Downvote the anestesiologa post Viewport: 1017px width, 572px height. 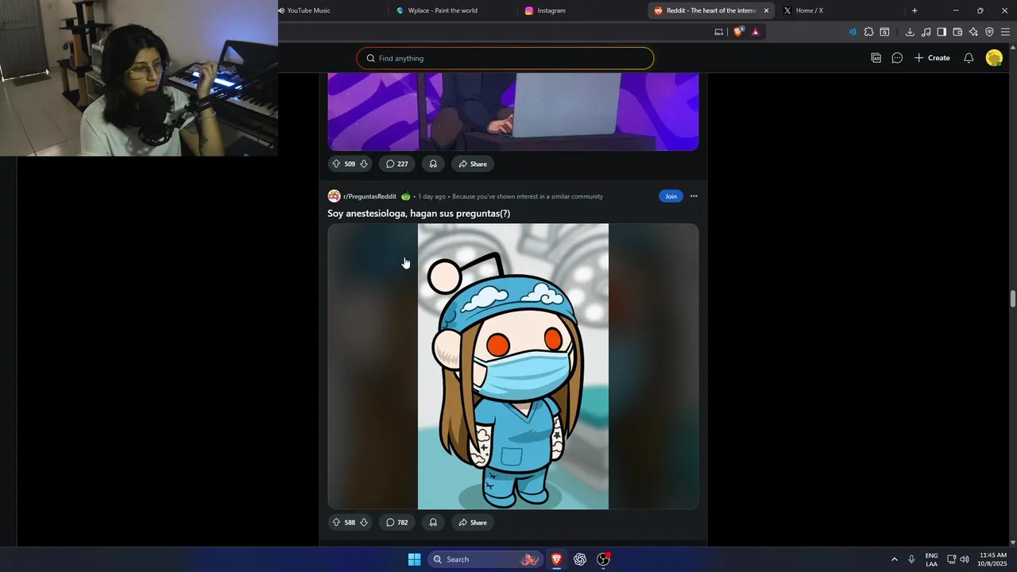364,522
